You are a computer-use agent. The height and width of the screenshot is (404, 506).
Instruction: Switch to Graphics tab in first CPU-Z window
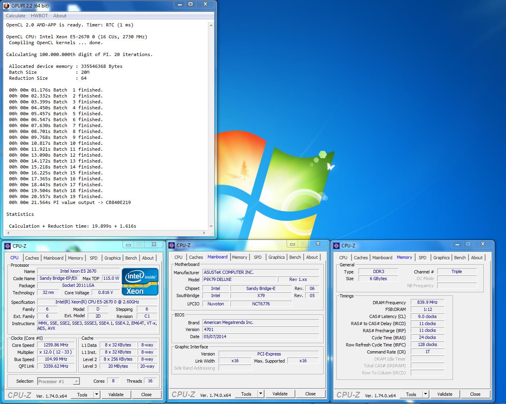(x=113, y=258)
